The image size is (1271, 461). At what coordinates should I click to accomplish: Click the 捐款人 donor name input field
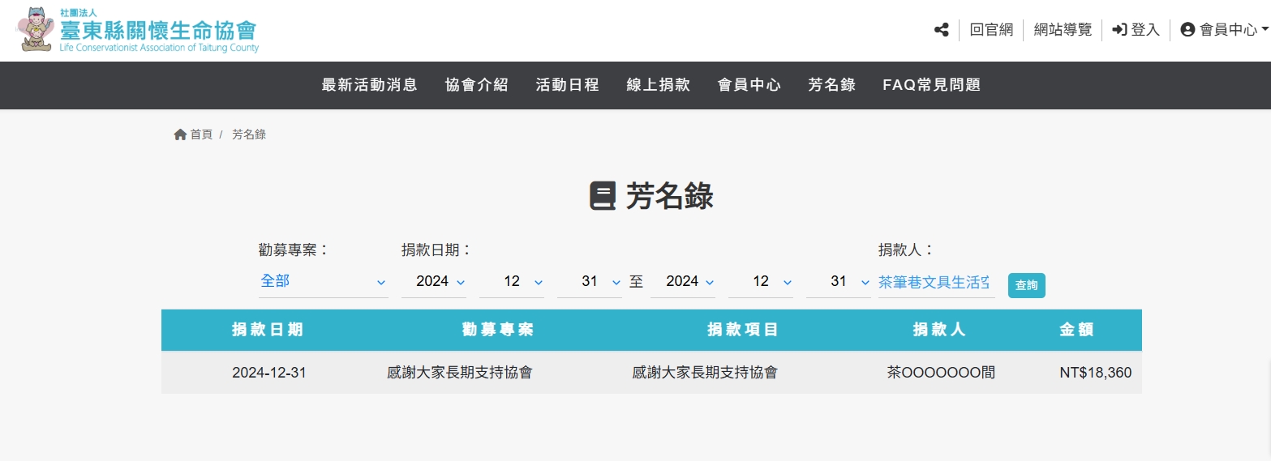pos(935,282)
